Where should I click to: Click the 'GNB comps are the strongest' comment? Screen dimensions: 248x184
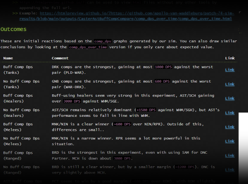(x=132, y=84)
